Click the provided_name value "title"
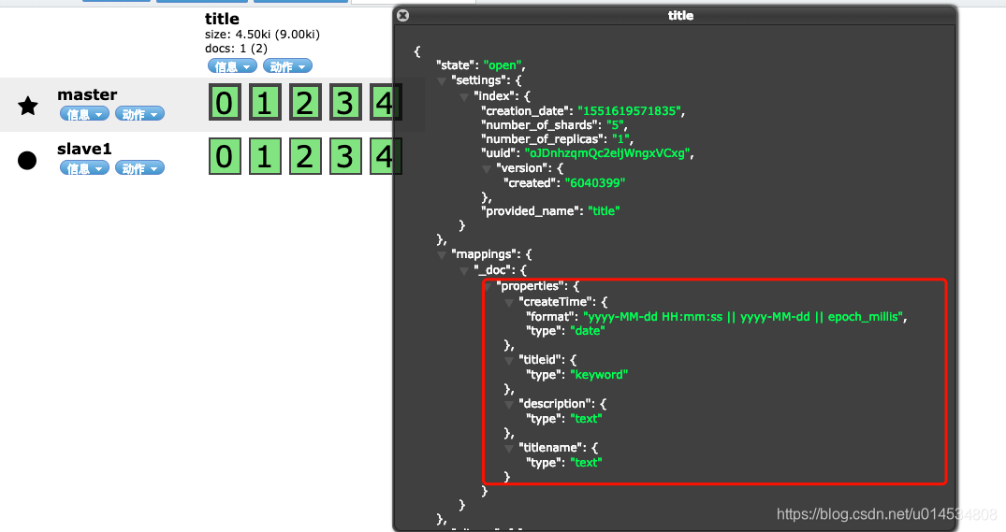This screenshot has width=1006, height=532. point(604,211)
